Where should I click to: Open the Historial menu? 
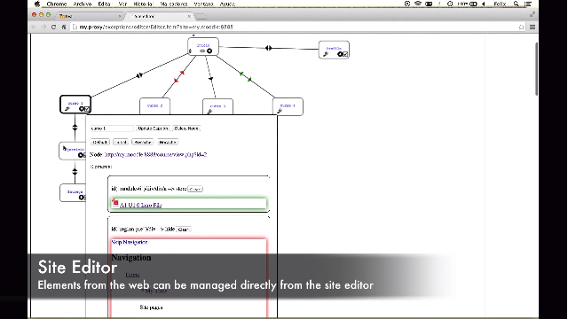pyautogui.click(x=143, y=4)
